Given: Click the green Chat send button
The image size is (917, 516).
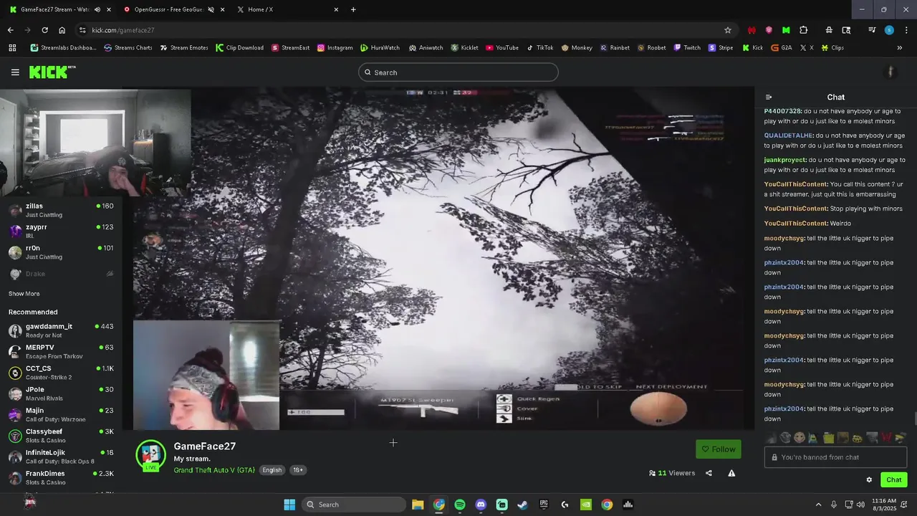Looking at the screenshot, I should [x=894, y=480].
